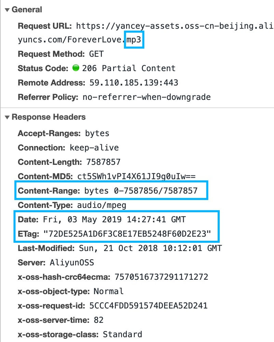Collapse the General section triangle

7,10
